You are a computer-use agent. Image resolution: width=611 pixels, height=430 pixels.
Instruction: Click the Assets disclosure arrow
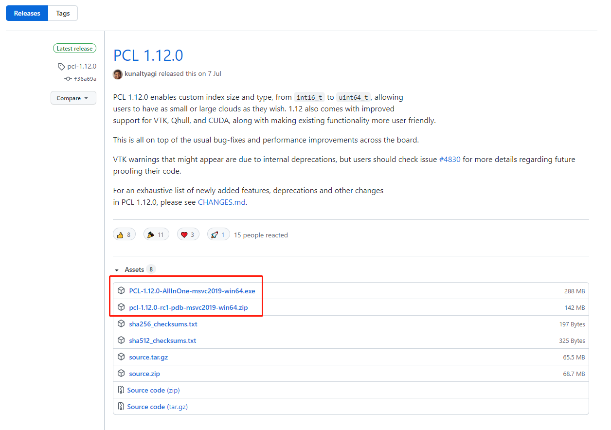pos(117,269)
